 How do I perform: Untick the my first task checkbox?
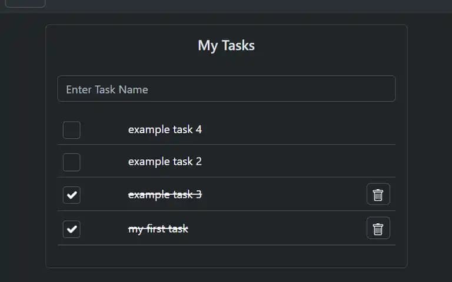[x=71, y=229]
